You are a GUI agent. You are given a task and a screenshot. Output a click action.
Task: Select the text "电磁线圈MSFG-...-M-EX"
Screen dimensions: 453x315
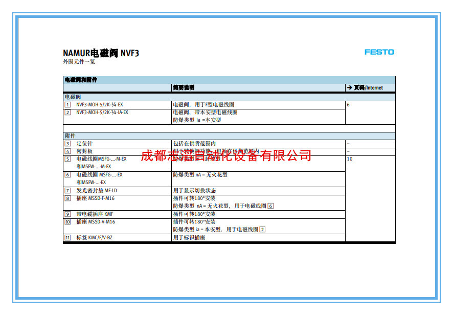(x=101, y=159)
